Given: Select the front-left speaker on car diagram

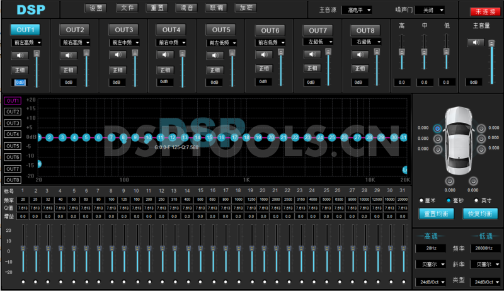Looking at the screenshot, I should point(438,128).
